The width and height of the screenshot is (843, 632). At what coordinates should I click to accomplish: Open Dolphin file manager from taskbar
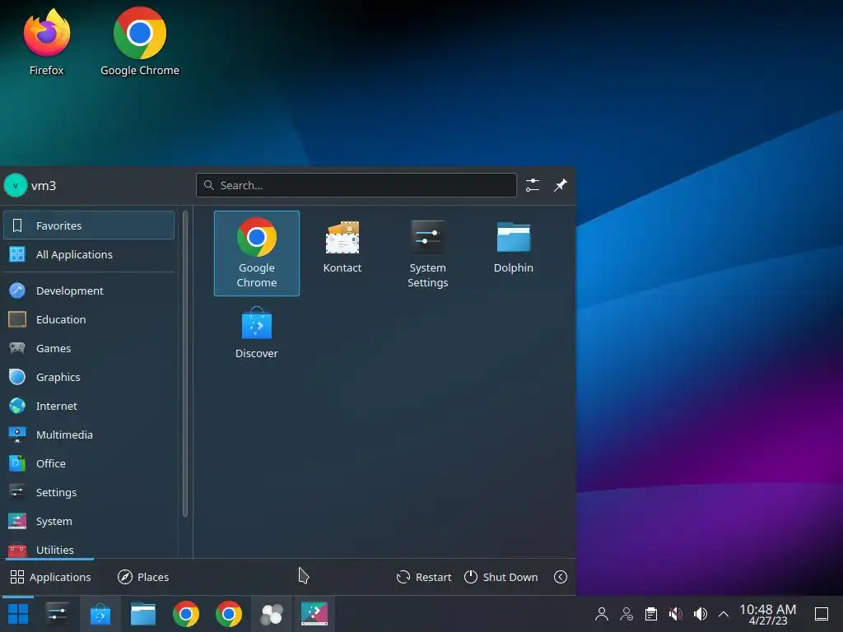[x=143, y=614]
